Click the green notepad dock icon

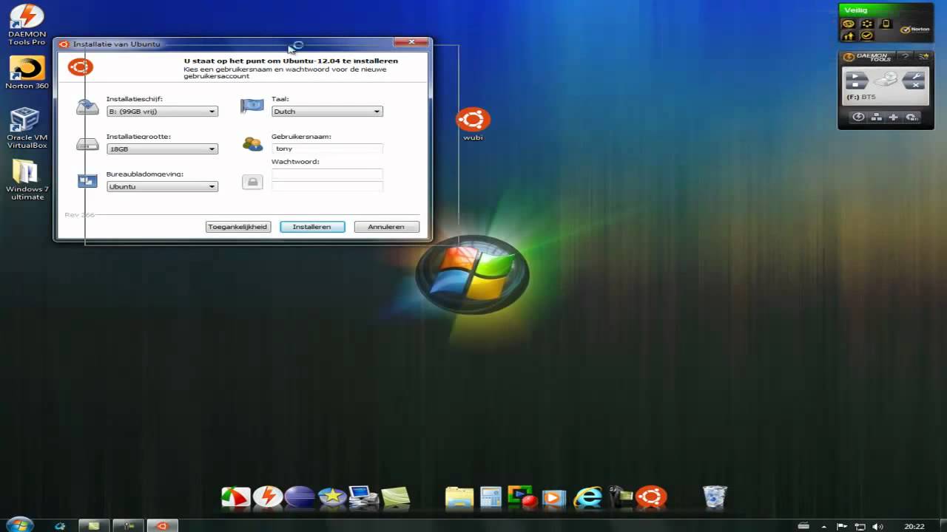point(395,497)
